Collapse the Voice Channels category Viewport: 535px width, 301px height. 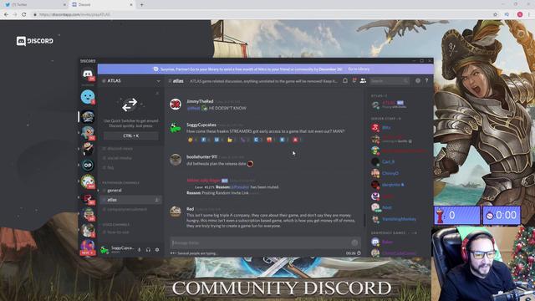[116, 225]
